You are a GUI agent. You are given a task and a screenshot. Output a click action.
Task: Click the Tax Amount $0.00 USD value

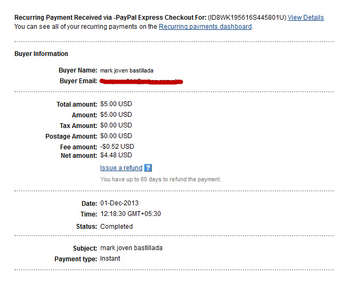116,125
